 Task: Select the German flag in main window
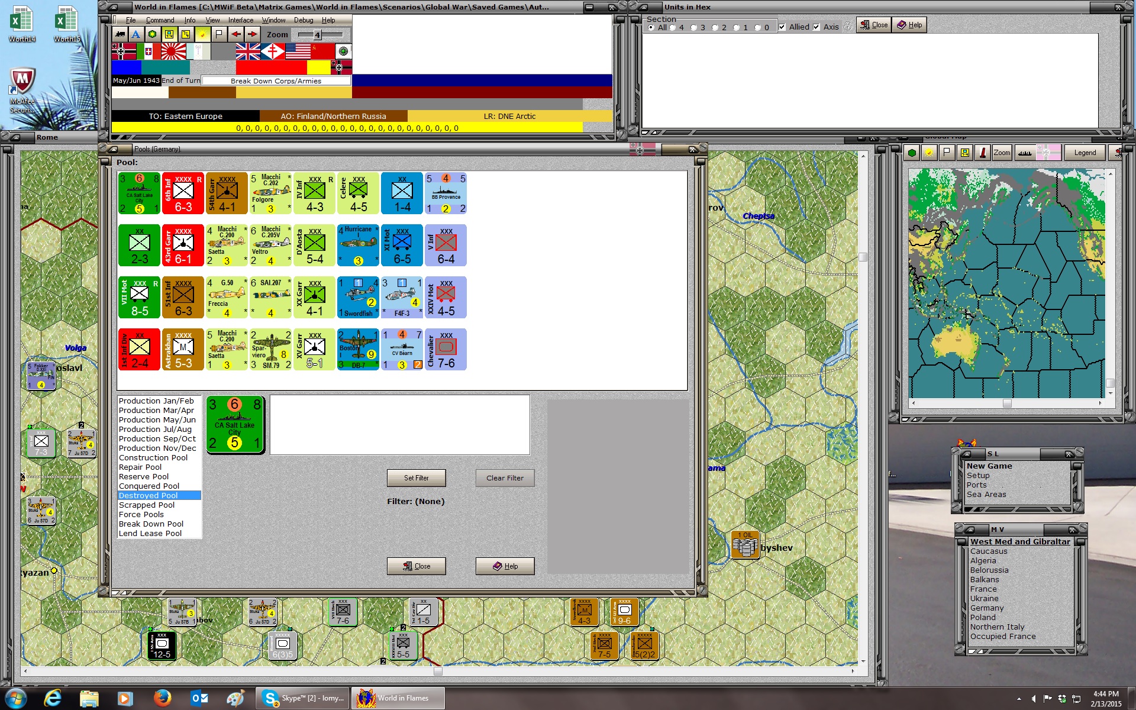point(124,51)
